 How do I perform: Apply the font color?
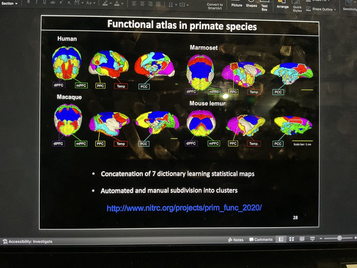(117, 3)
